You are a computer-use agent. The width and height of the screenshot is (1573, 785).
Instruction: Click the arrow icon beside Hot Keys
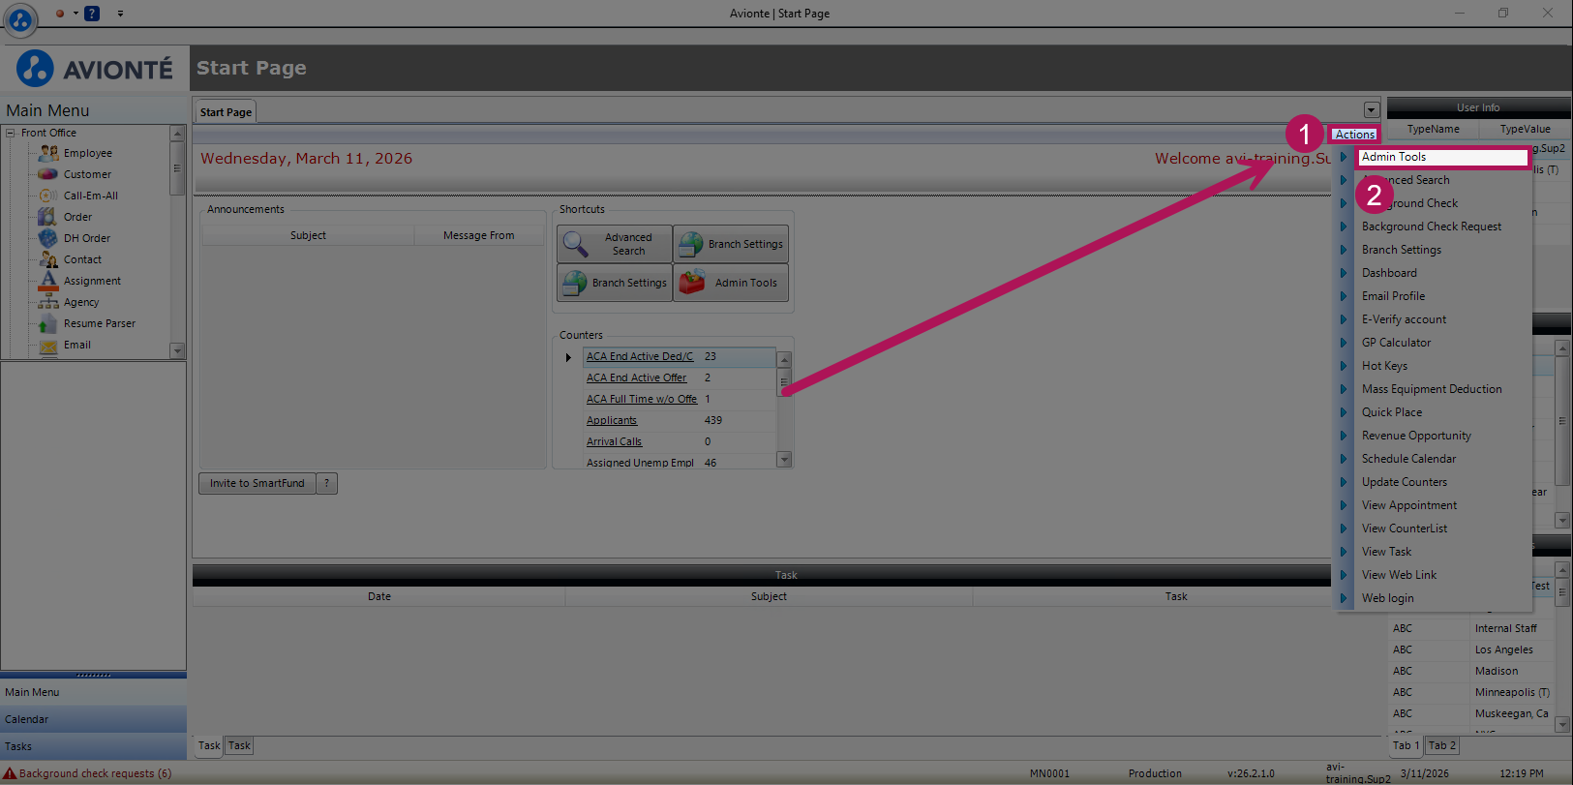(1344, 366)
